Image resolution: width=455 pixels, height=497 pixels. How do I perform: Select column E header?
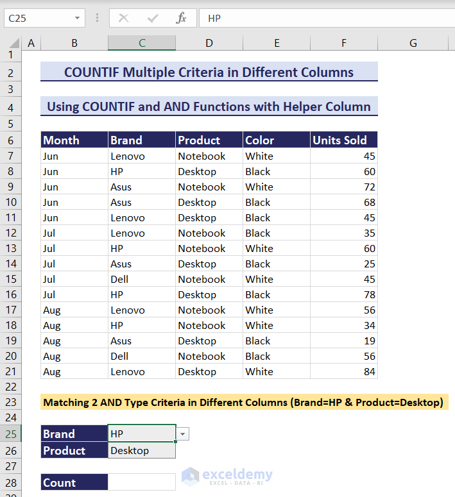click(x=277, y=43)
